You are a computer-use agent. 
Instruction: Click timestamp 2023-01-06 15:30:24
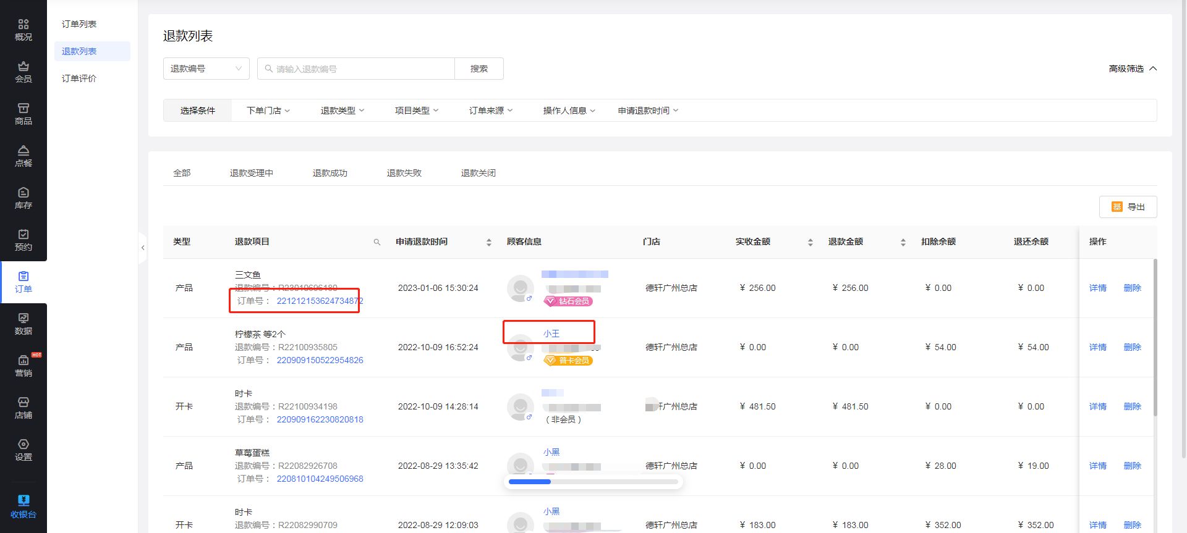click(x=438, y=288)
